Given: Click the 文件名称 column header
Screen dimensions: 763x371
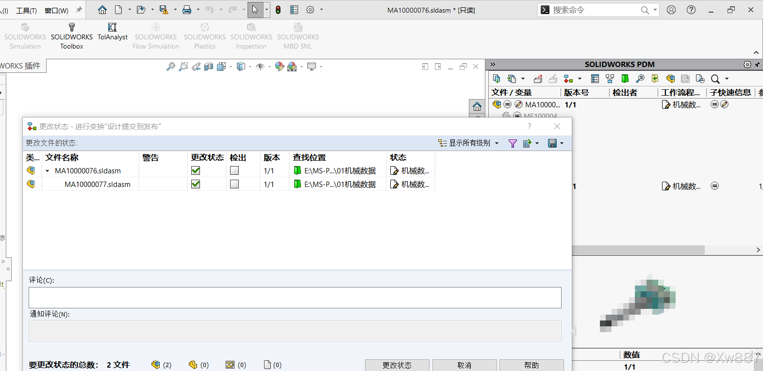Looking at the screenshot, I should point(62,157).
